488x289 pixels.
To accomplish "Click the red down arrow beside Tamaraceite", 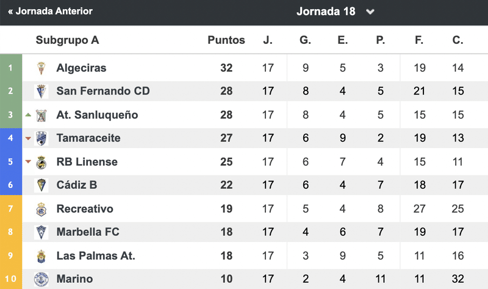I will pos(28,138).
